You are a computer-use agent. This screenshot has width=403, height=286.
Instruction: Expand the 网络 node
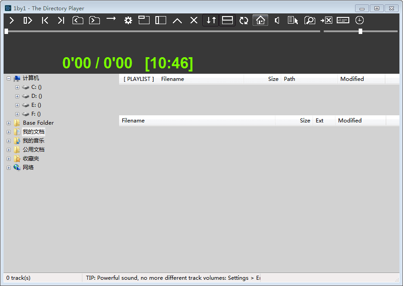pyautogui.click(x=9, y=168)
